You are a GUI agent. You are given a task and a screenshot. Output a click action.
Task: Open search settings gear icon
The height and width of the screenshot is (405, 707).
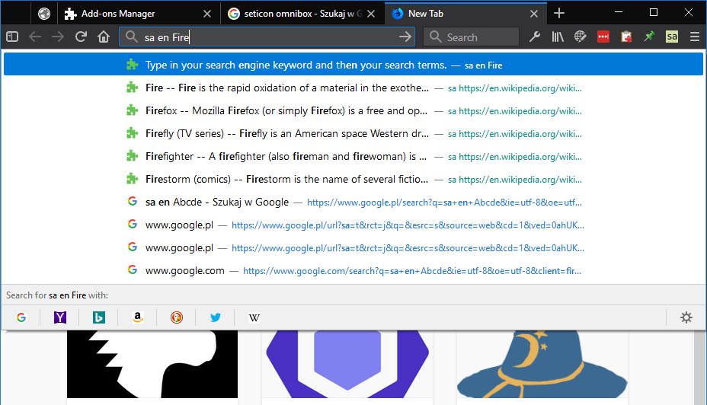pyautogui.click(x=686, y=317)
